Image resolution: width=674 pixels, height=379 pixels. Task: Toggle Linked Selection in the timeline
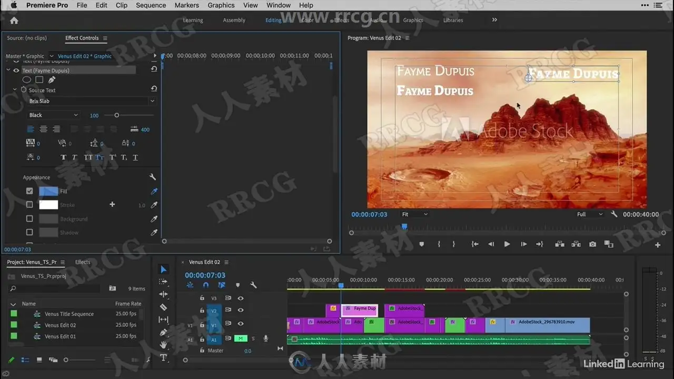coord(222,285)
